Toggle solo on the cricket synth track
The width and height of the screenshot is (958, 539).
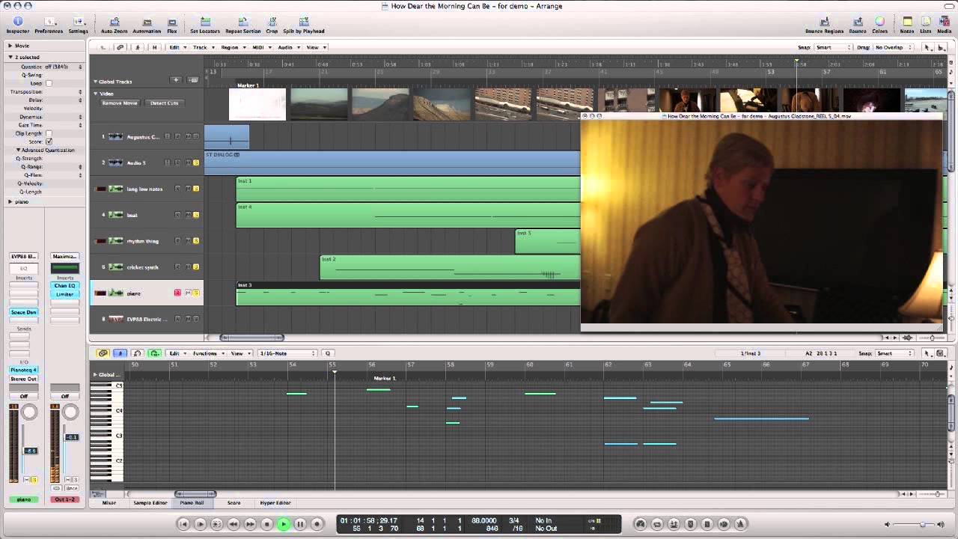coord(196,267)
